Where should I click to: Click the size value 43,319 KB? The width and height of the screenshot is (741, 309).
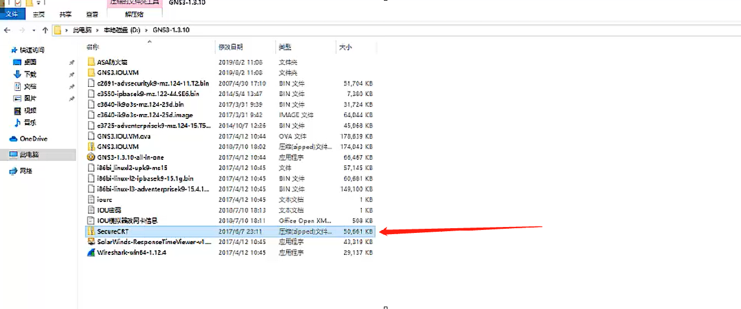coord(360,242)
